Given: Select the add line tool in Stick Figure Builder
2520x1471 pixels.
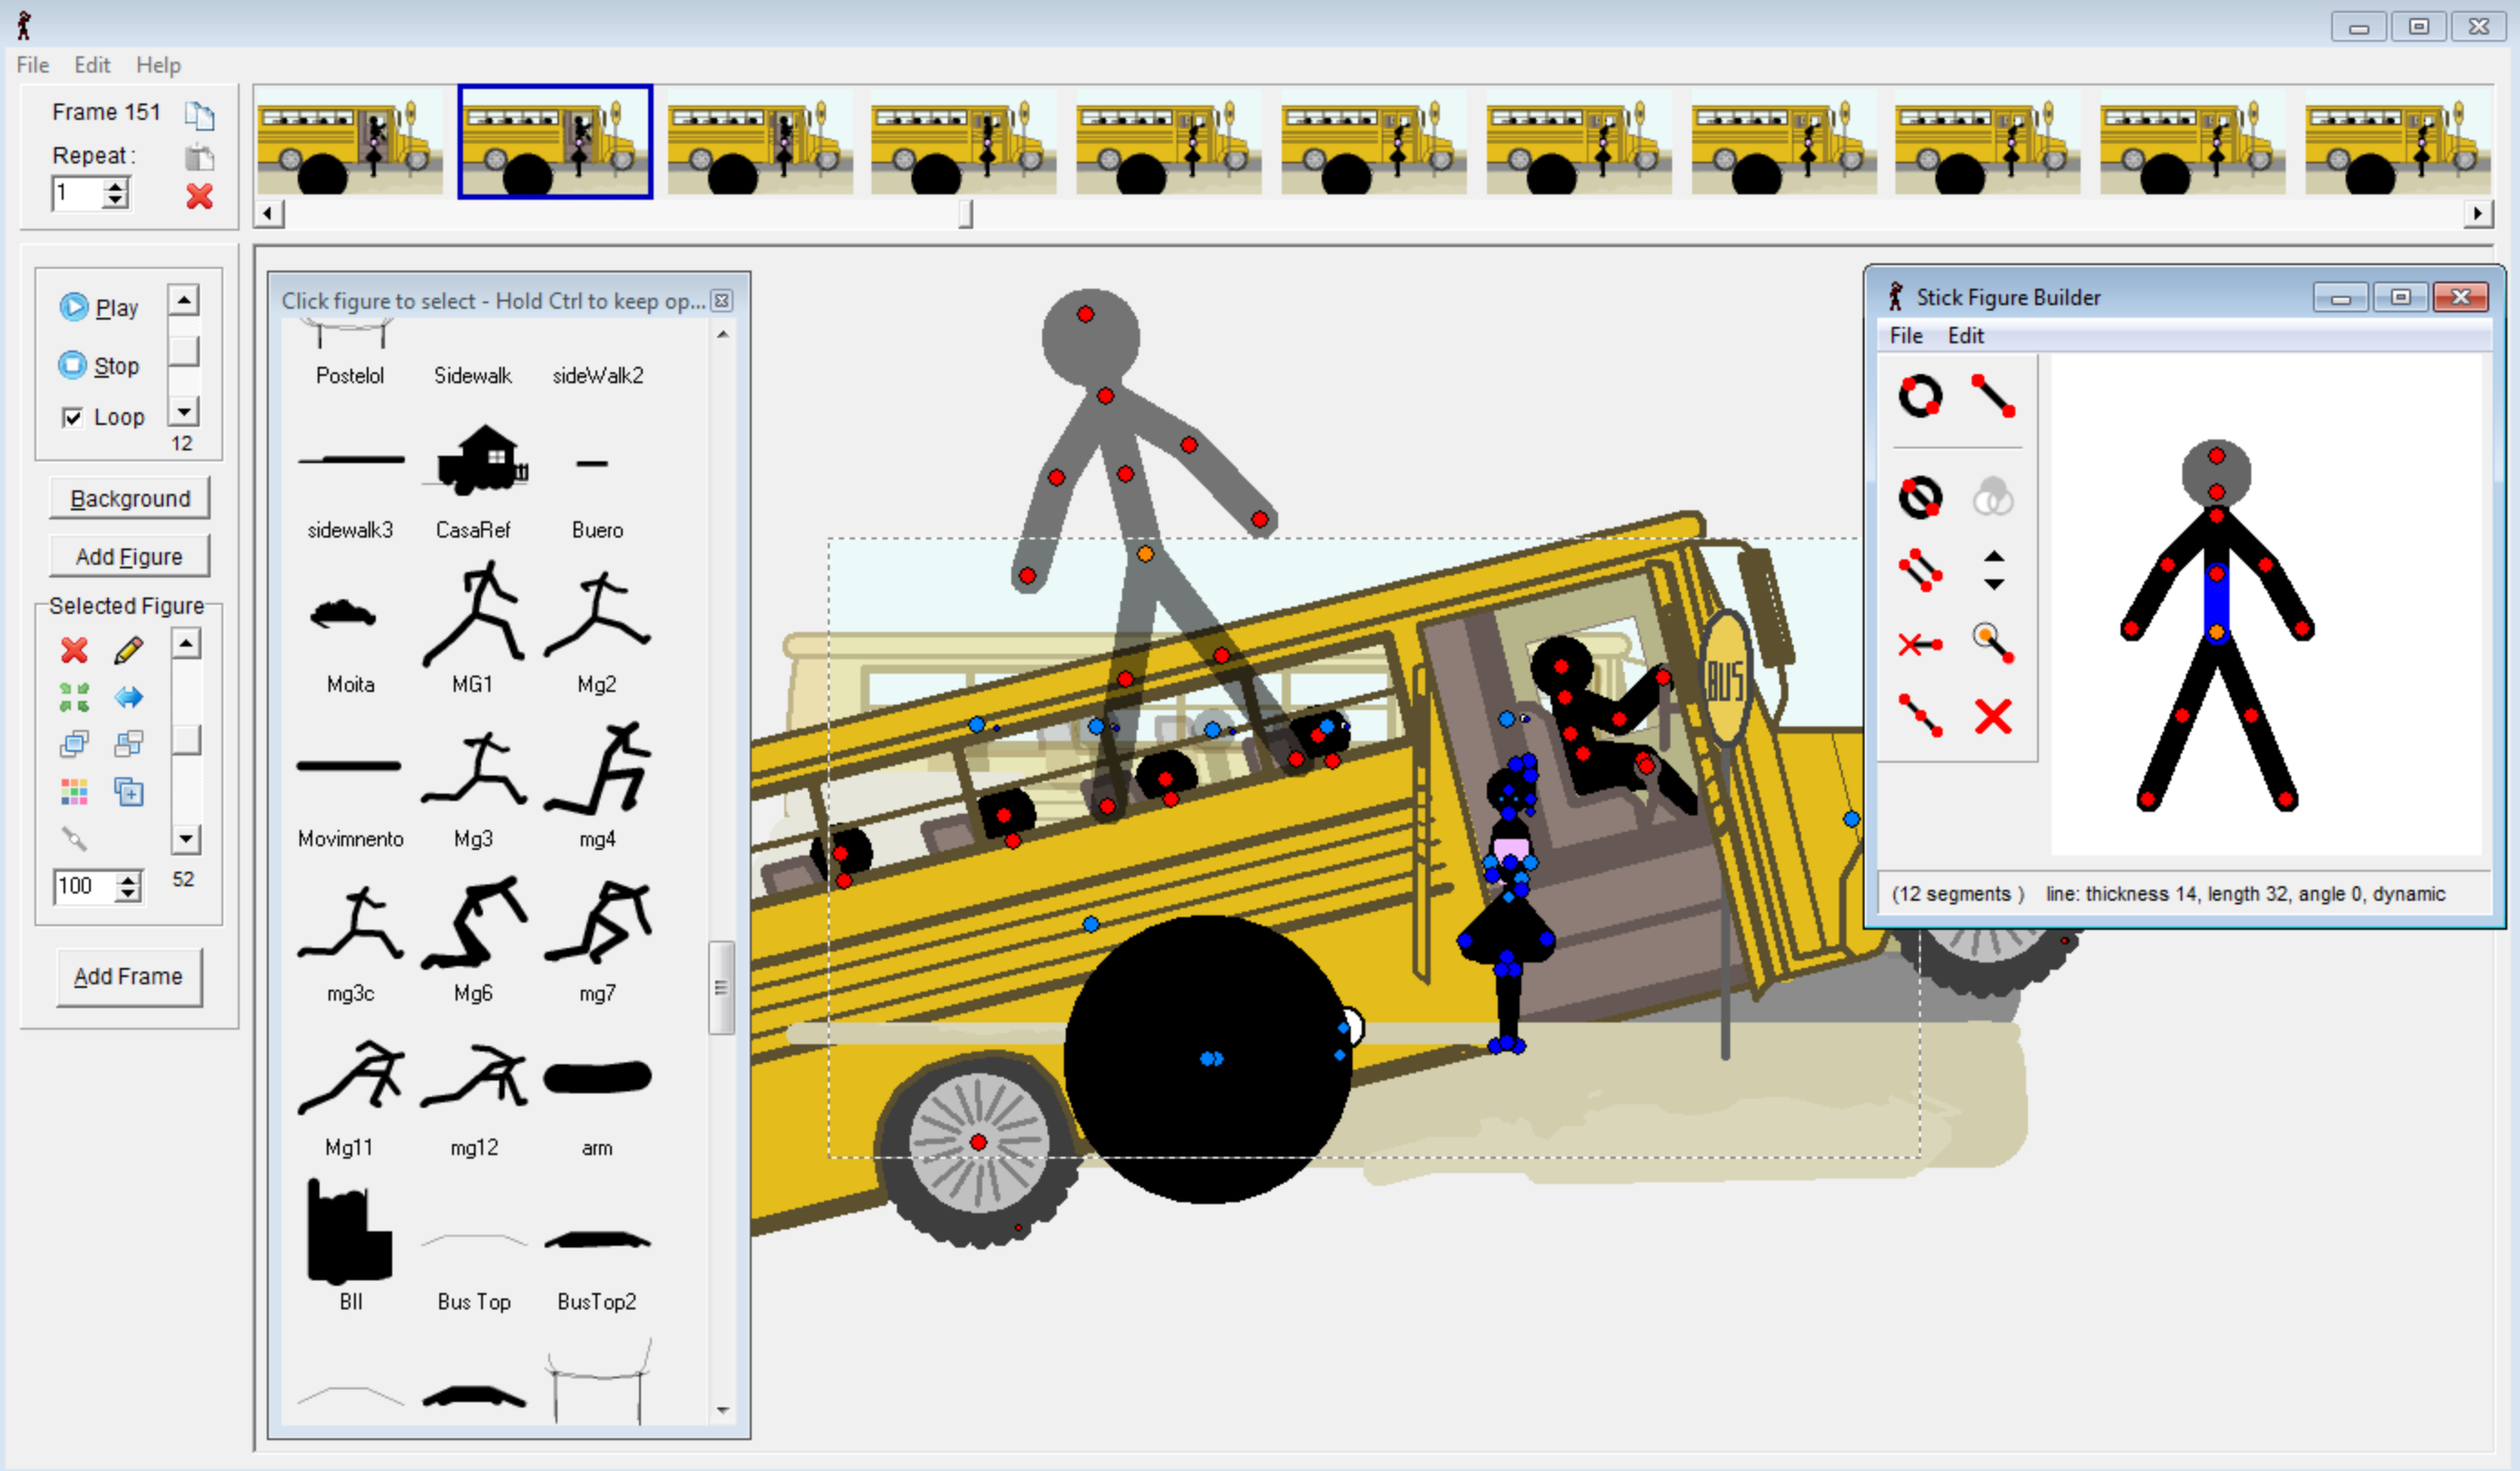Looking at the screenshot, I should pyautogui.click(x=1993, y=395).
